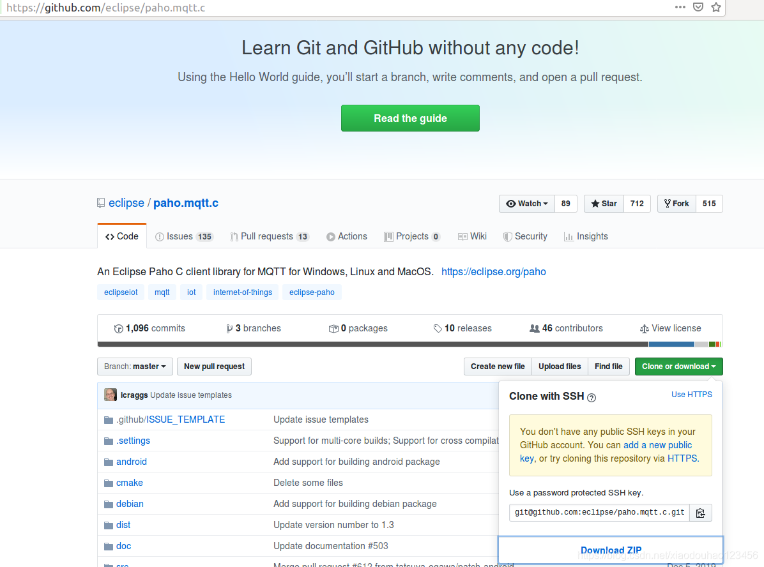Screen dimensions: 764x567
Task: Click the browser page actions ellipsis icon
Action: pyautogui.click(x=680, y=7)
